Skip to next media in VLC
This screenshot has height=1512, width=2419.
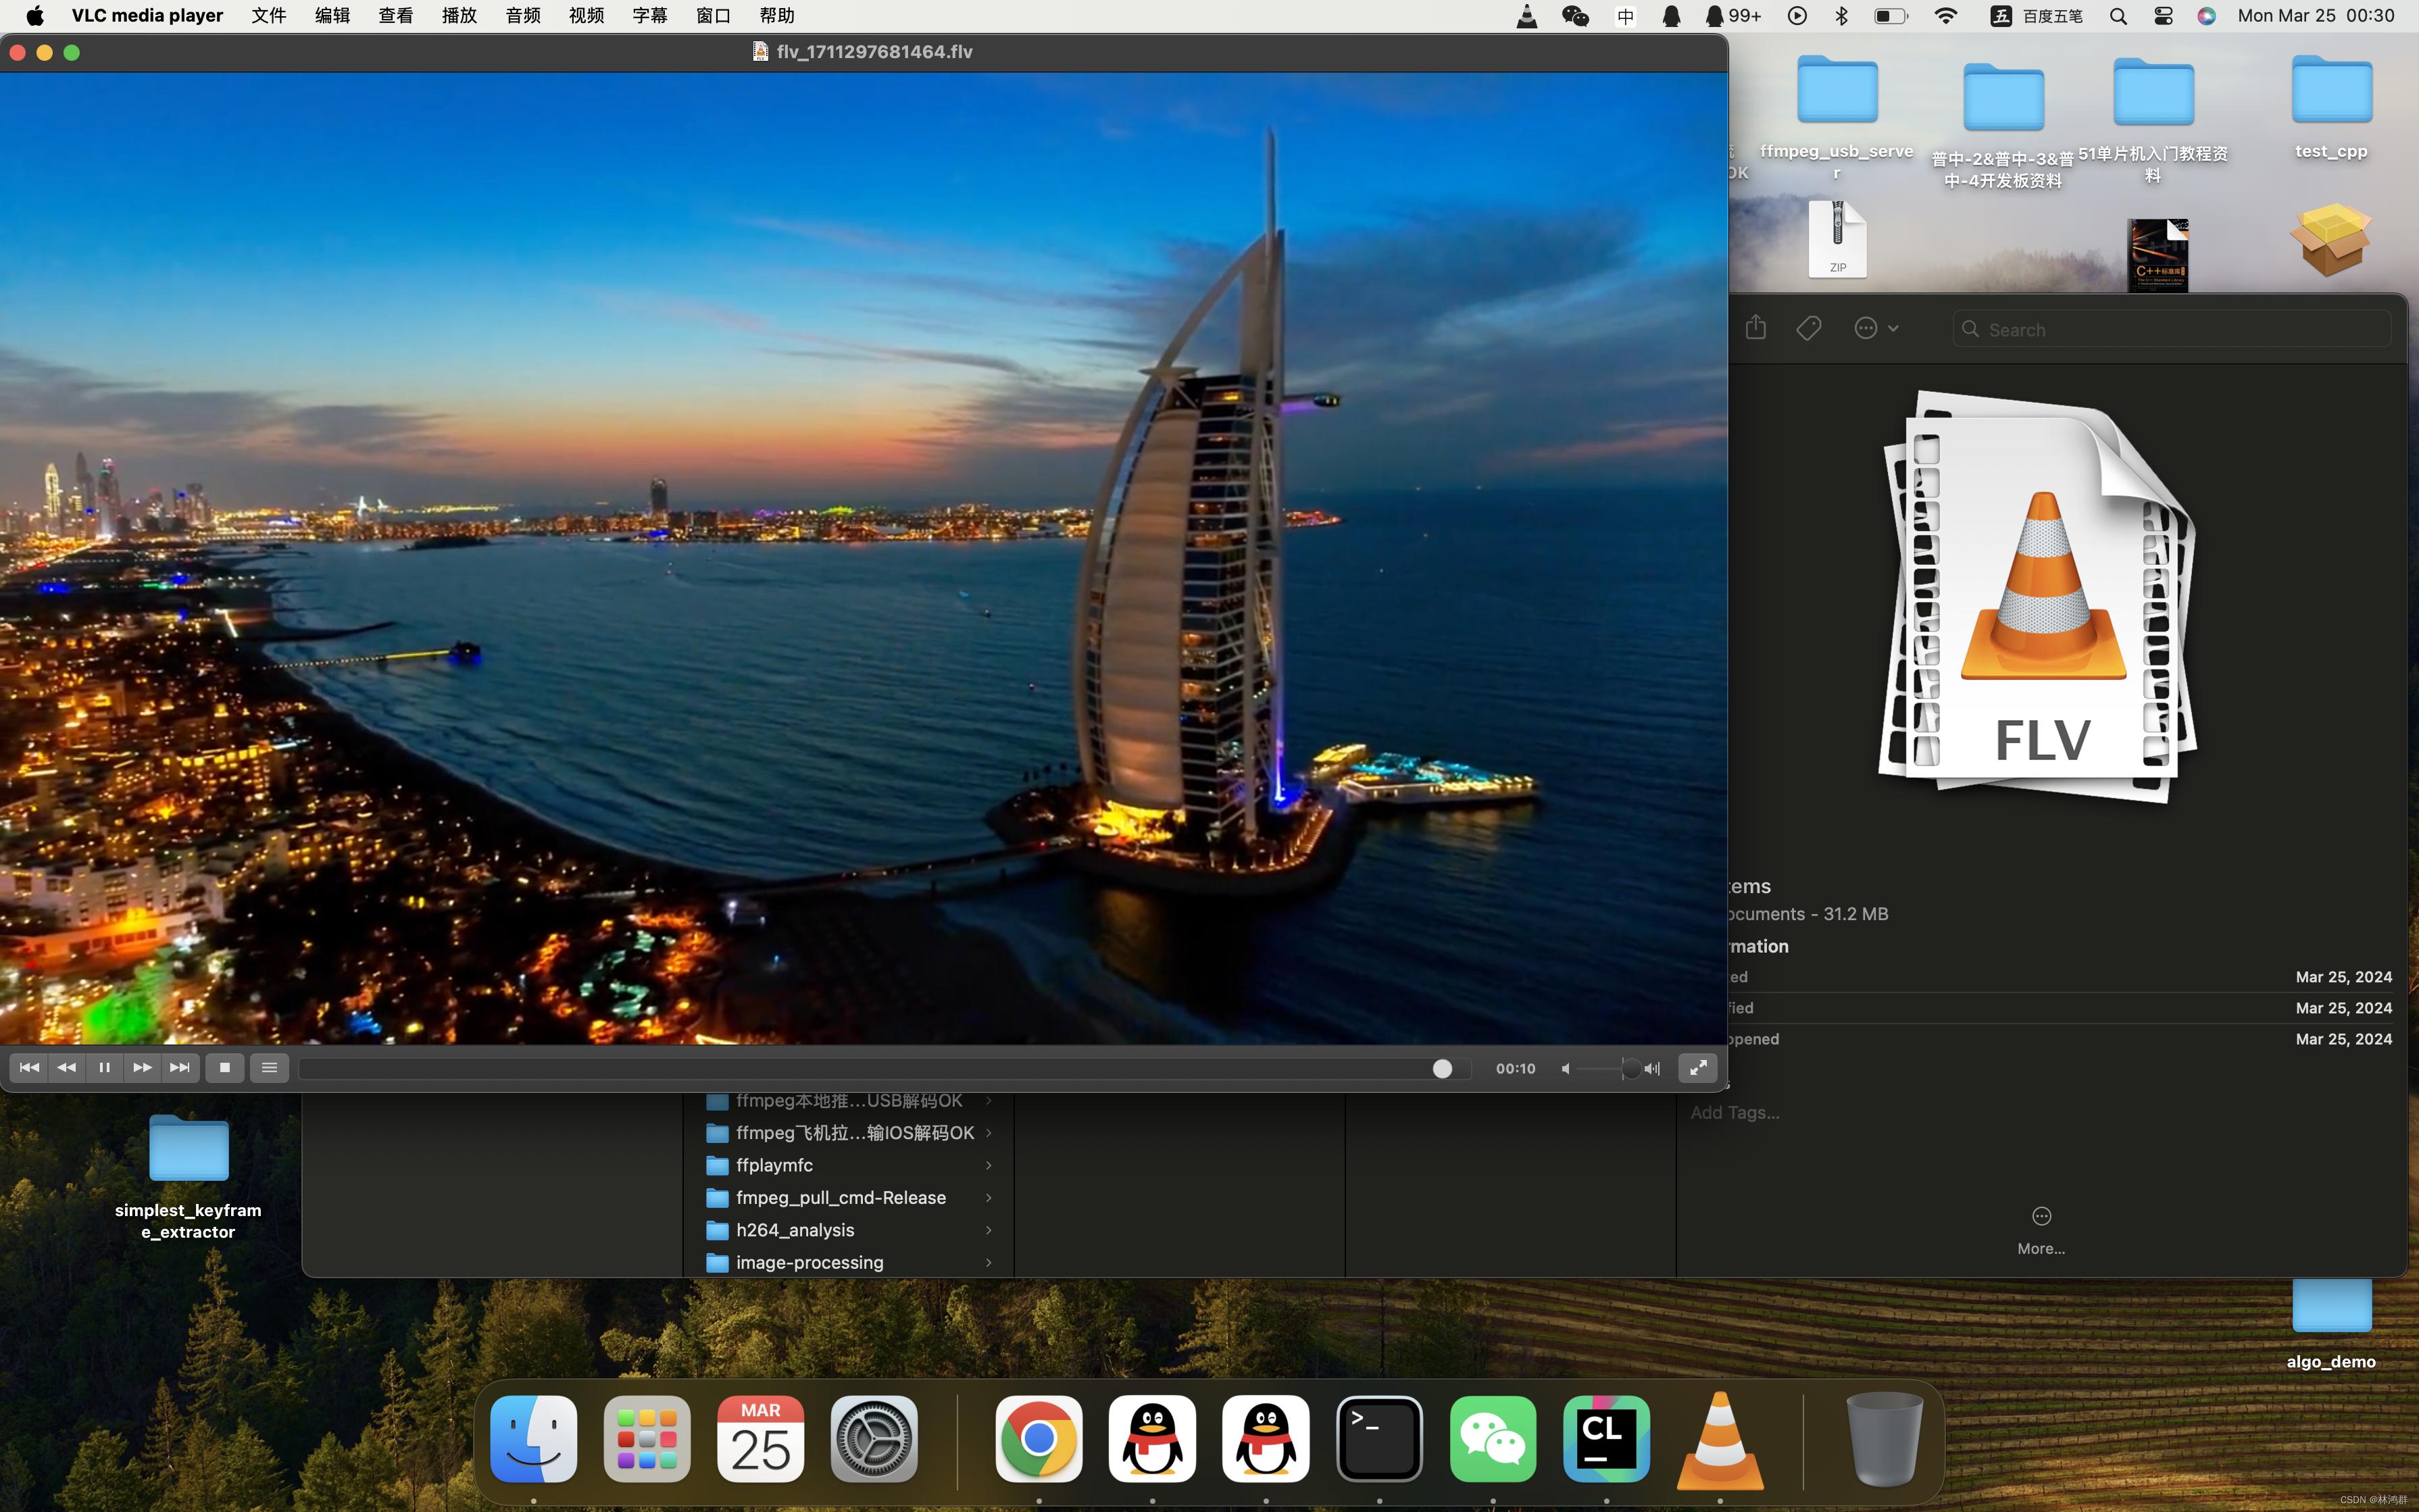(180, 1067)
